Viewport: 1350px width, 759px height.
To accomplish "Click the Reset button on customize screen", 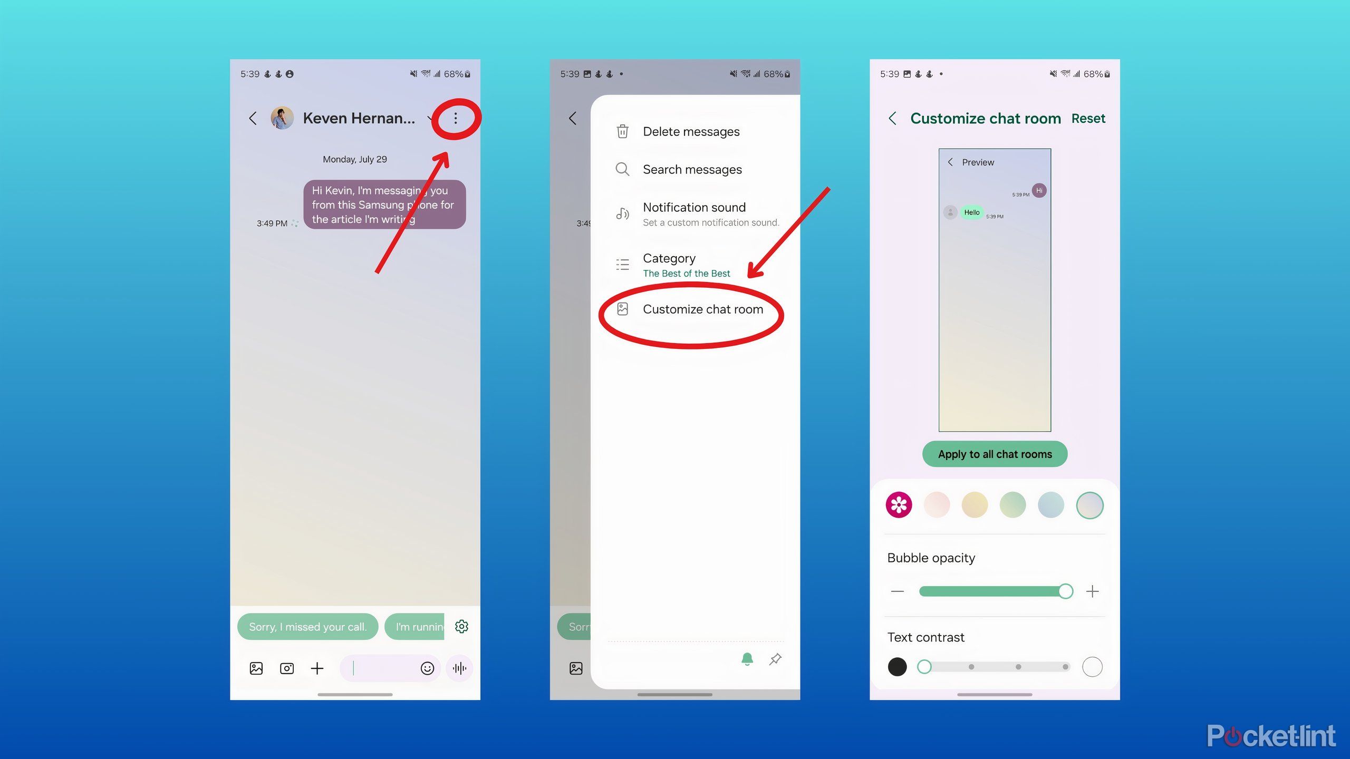I will [x=1089, y=118].
